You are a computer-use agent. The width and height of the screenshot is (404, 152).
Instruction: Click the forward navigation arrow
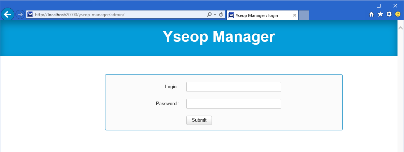tap(20, 14)
